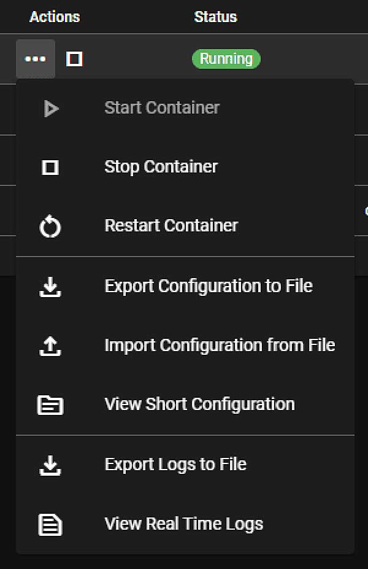Select Stop Container from the menu
Image resolution: width=368 pixels, height=569 pixels.
pyautogui.click(x=161, y=167)
